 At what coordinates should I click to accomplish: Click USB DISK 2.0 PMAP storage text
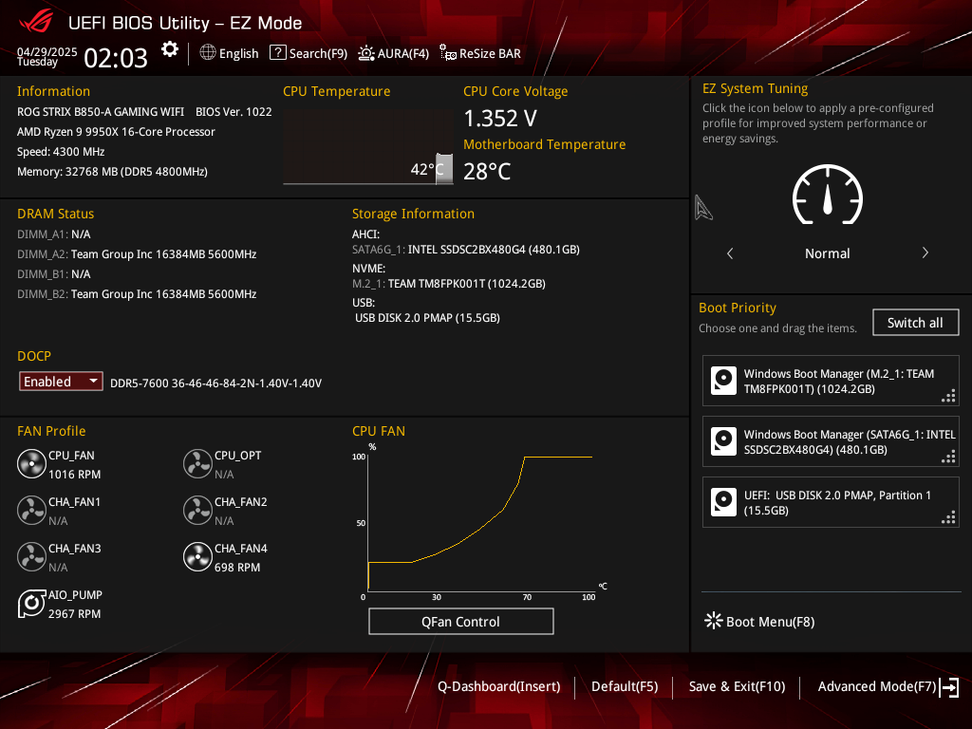pyautogui.click(x=428, y=317)
